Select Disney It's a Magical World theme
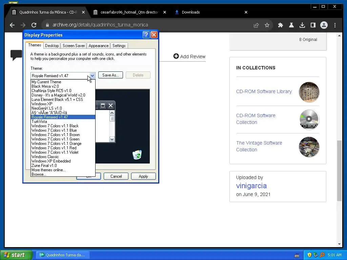This screenshot has height=260, width=347. pos(63,95)
